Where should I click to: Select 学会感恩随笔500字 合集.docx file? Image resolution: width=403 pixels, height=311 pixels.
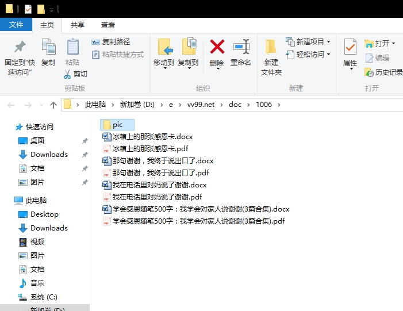pyautogui.click(x=196, y=209)
